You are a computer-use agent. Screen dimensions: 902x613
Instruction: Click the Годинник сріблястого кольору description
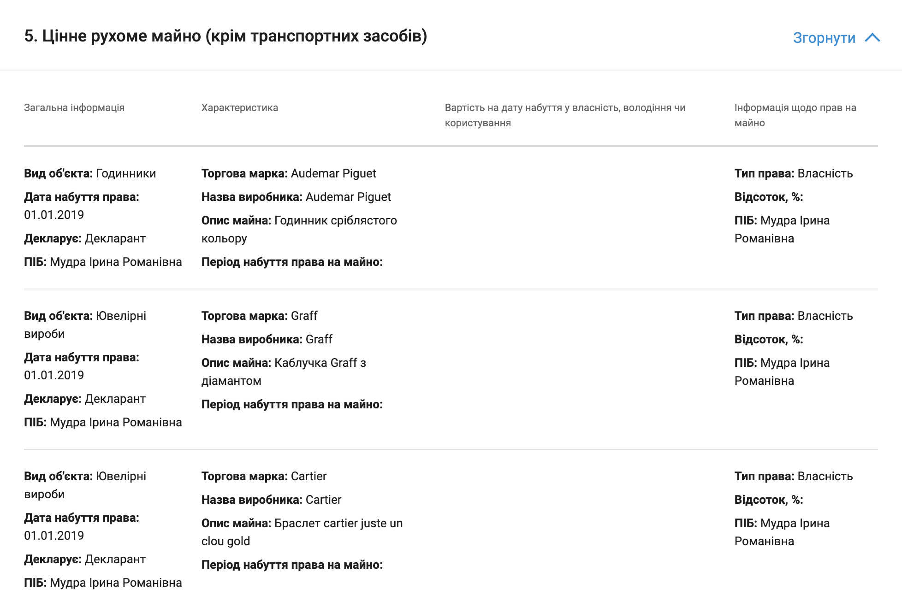pyautogui.click(x=299, y=229)
